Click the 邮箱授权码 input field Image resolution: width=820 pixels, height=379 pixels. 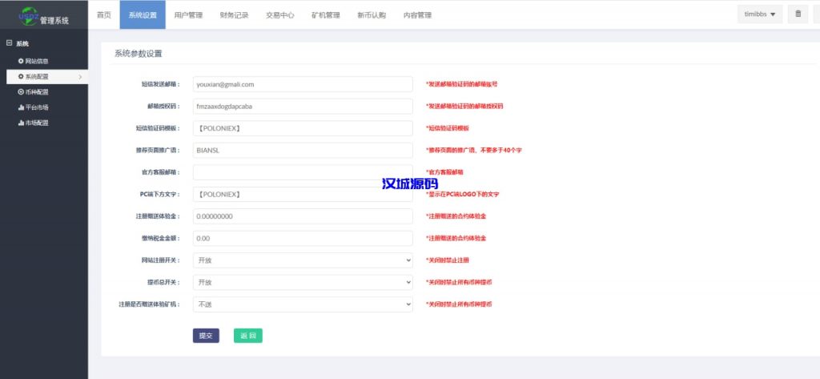pyautogui.click(x=303, y=106)
